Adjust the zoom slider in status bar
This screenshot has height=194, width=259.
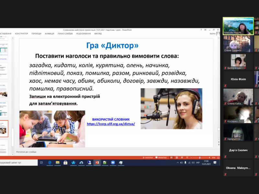[x=200, y=157]
